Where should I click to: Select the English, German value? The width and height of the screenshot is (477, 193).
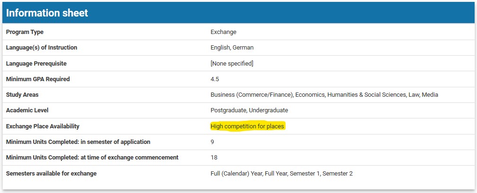pos(232,48)
